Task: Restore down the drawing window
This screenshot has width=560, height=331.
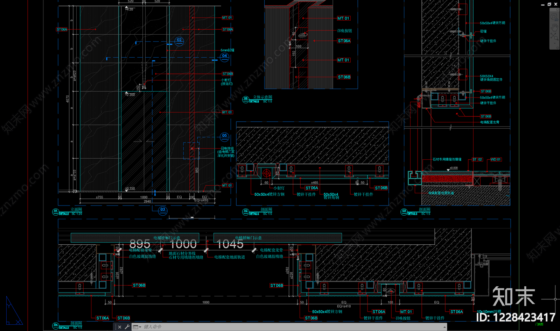Action: (x=549, y=4)
